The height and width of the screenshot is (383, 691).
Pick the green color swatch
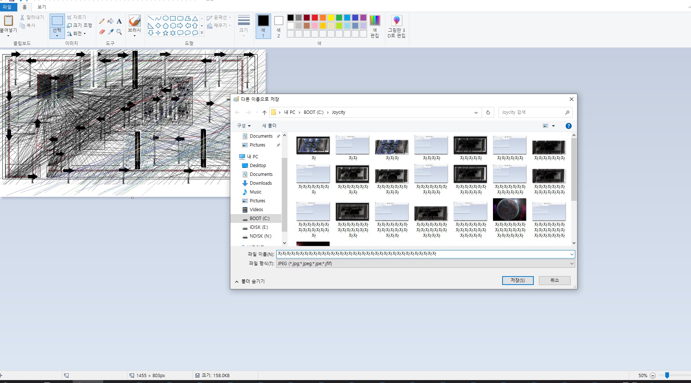[x=339, y=18]
